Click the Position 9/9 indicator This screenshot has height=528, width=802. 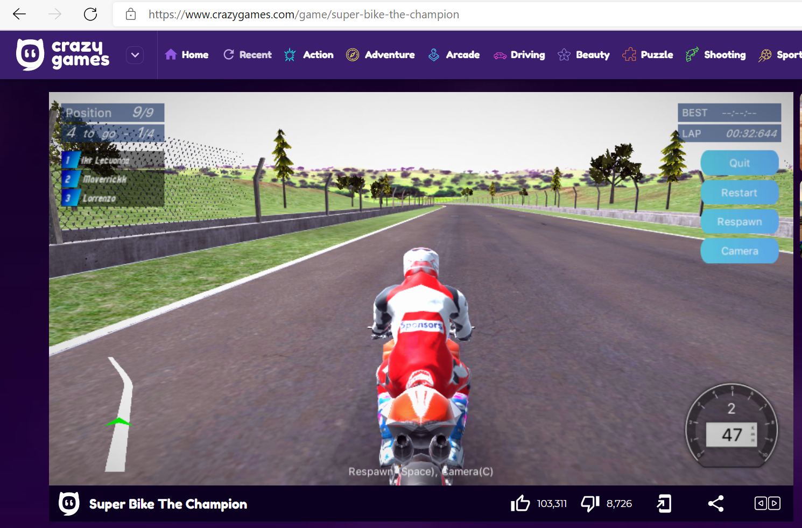[112, 112]
